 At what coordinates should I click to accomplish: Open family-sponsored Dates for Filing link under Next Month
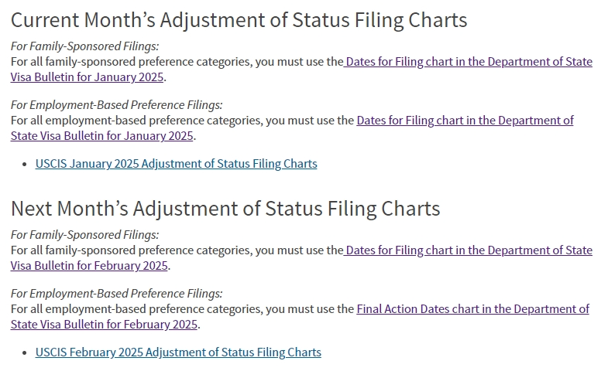click(468, 250)
